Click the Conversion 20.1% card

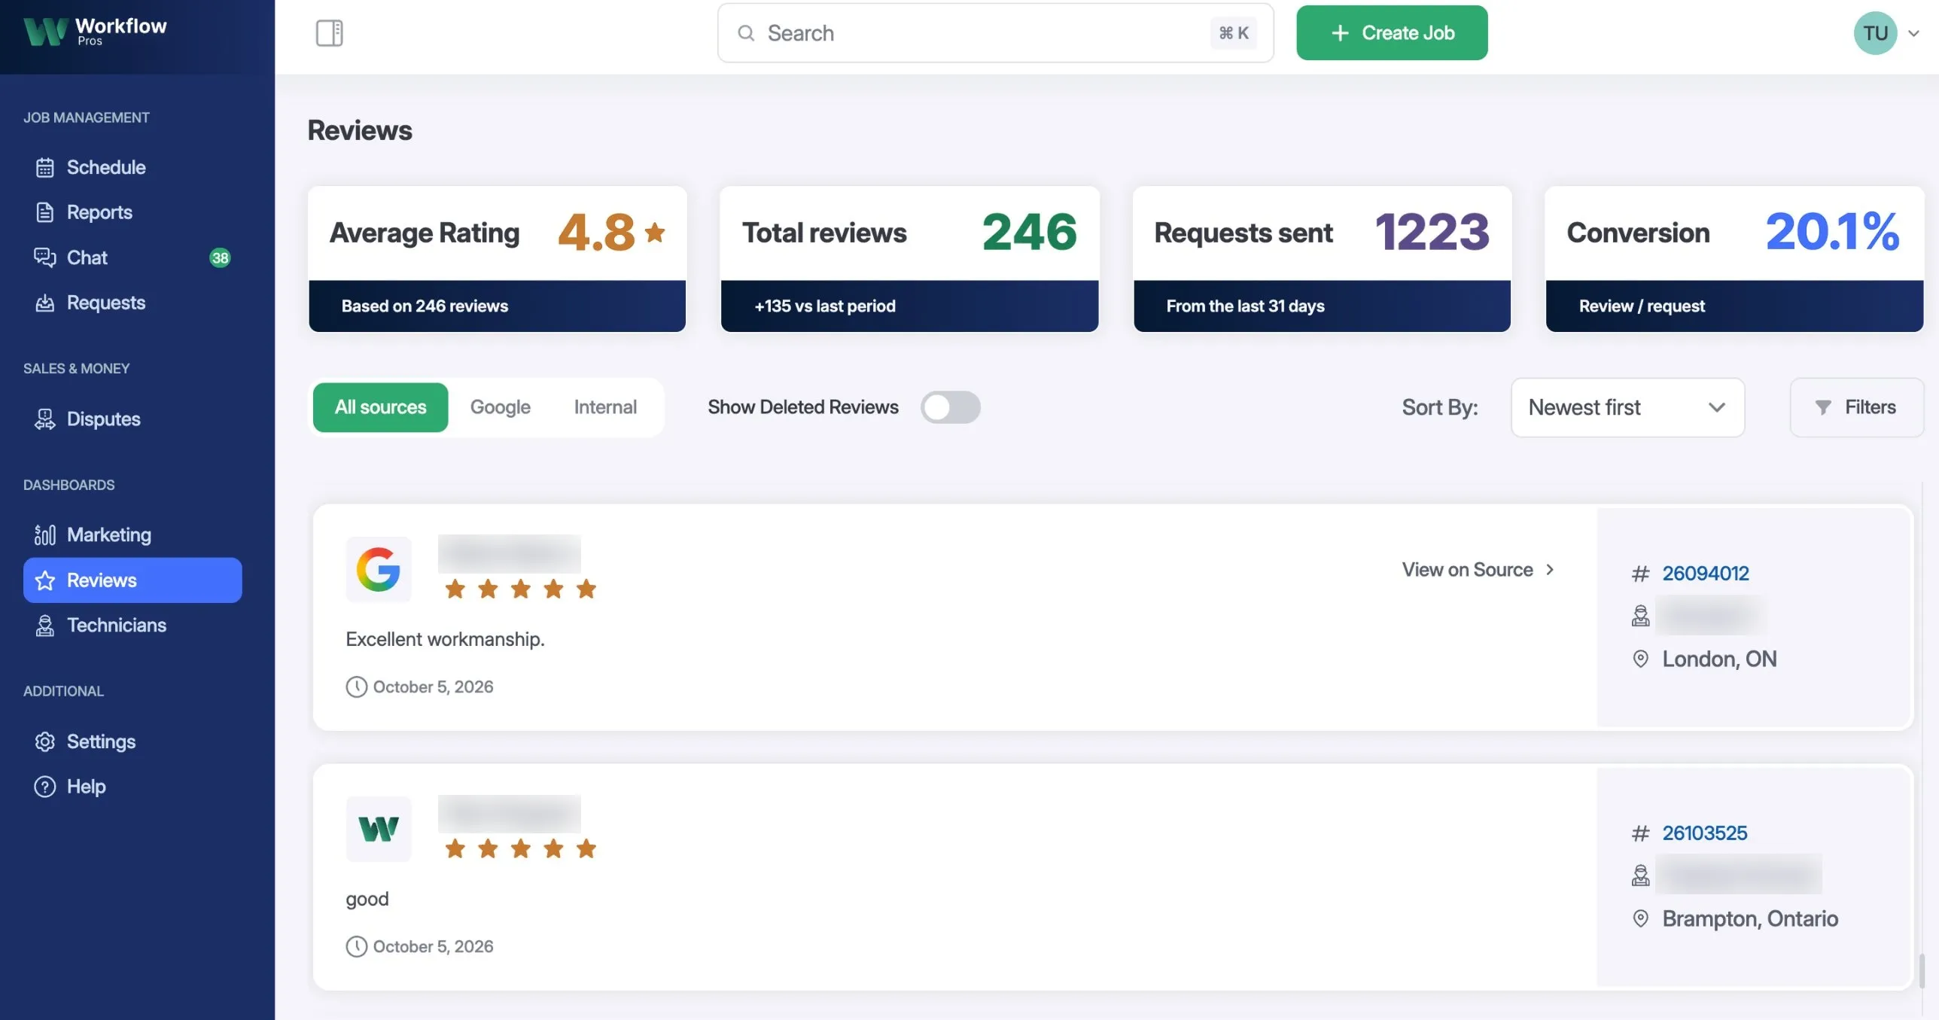[x=1734, y=259]
